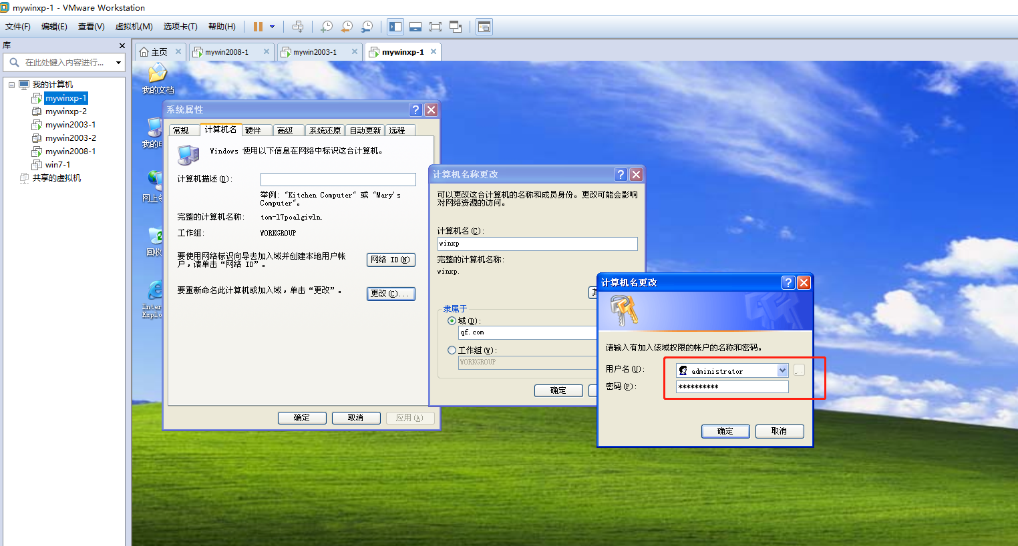This screenshot has height=546, width=1018.
Task: Select win7-1 in the library tree
Action: (x=57, y=165)
